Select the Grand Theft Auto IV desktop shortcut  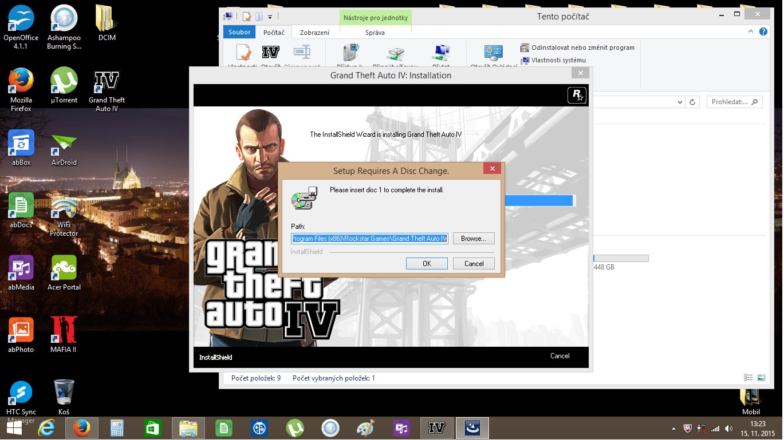coord(107,89)
